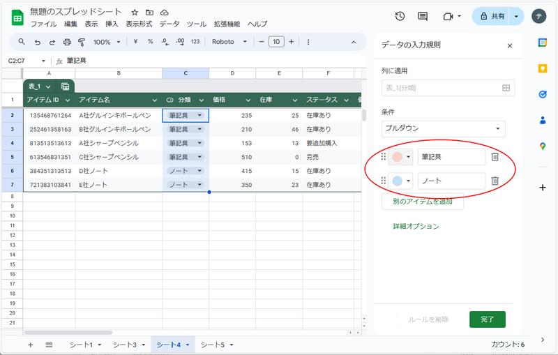Screen dimensions: 558x355
Task: Click 別のアイテムを追加 button
Action: click(x=423, y=202)
